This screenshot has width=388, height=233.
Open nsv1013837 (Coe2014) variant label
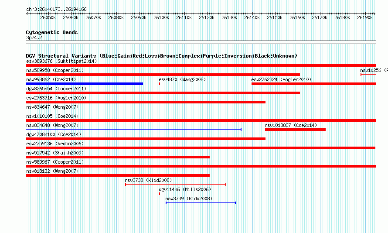[291, 125]
